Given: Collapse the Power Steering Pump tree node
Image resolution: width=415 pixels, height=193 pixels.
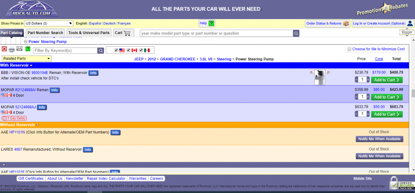Looking at the screenshot, I should (x=26, y=42).
